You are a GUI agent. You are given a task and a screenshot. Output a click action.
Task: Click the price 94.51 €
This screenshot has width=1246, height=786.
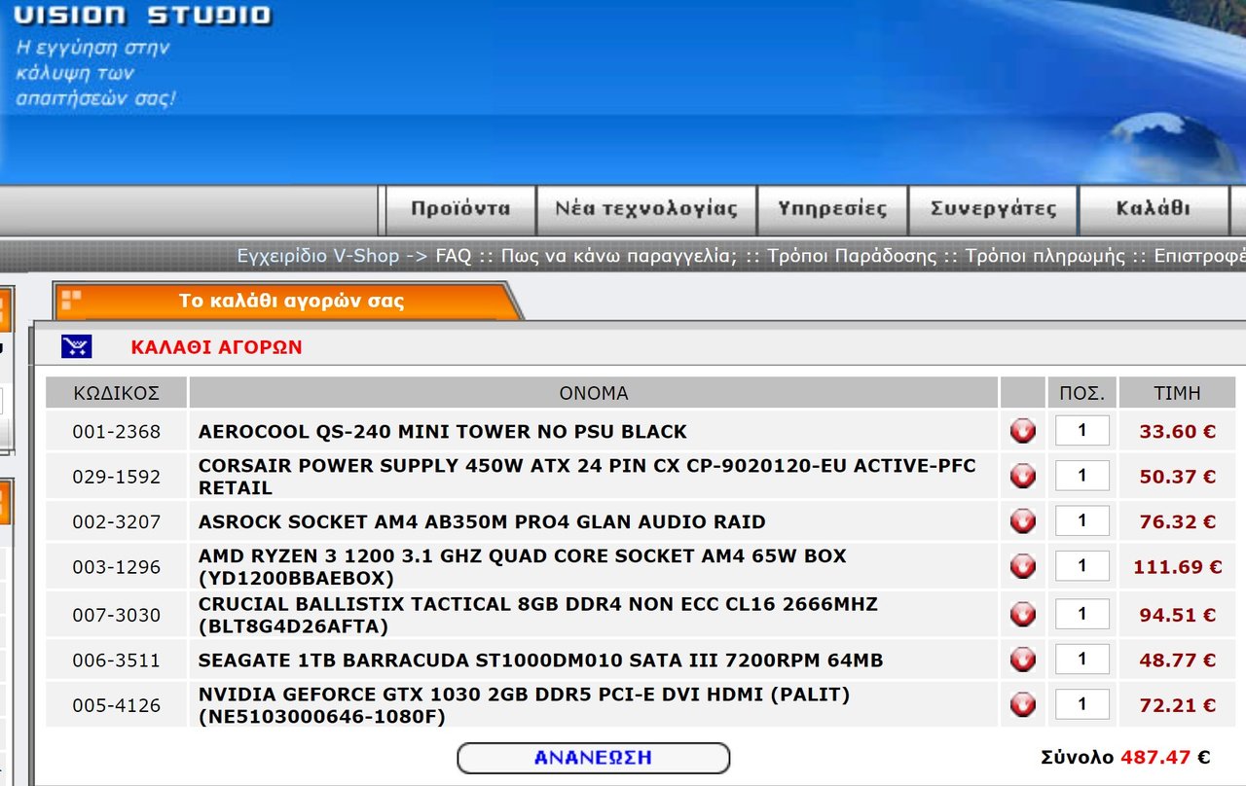point(1178,615)
